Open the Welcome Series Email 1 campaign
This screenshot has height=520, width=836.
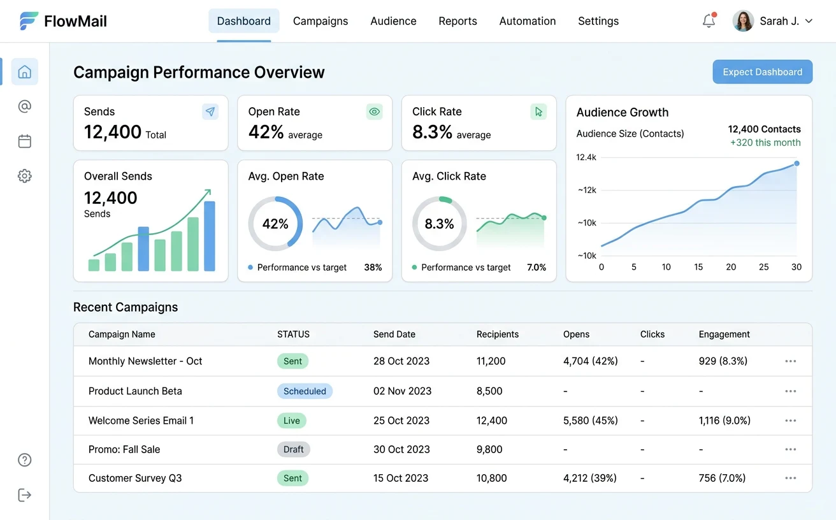pos(141,421)
